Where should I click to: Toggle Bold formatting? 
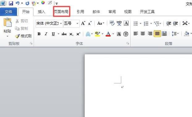pos(39,34)
